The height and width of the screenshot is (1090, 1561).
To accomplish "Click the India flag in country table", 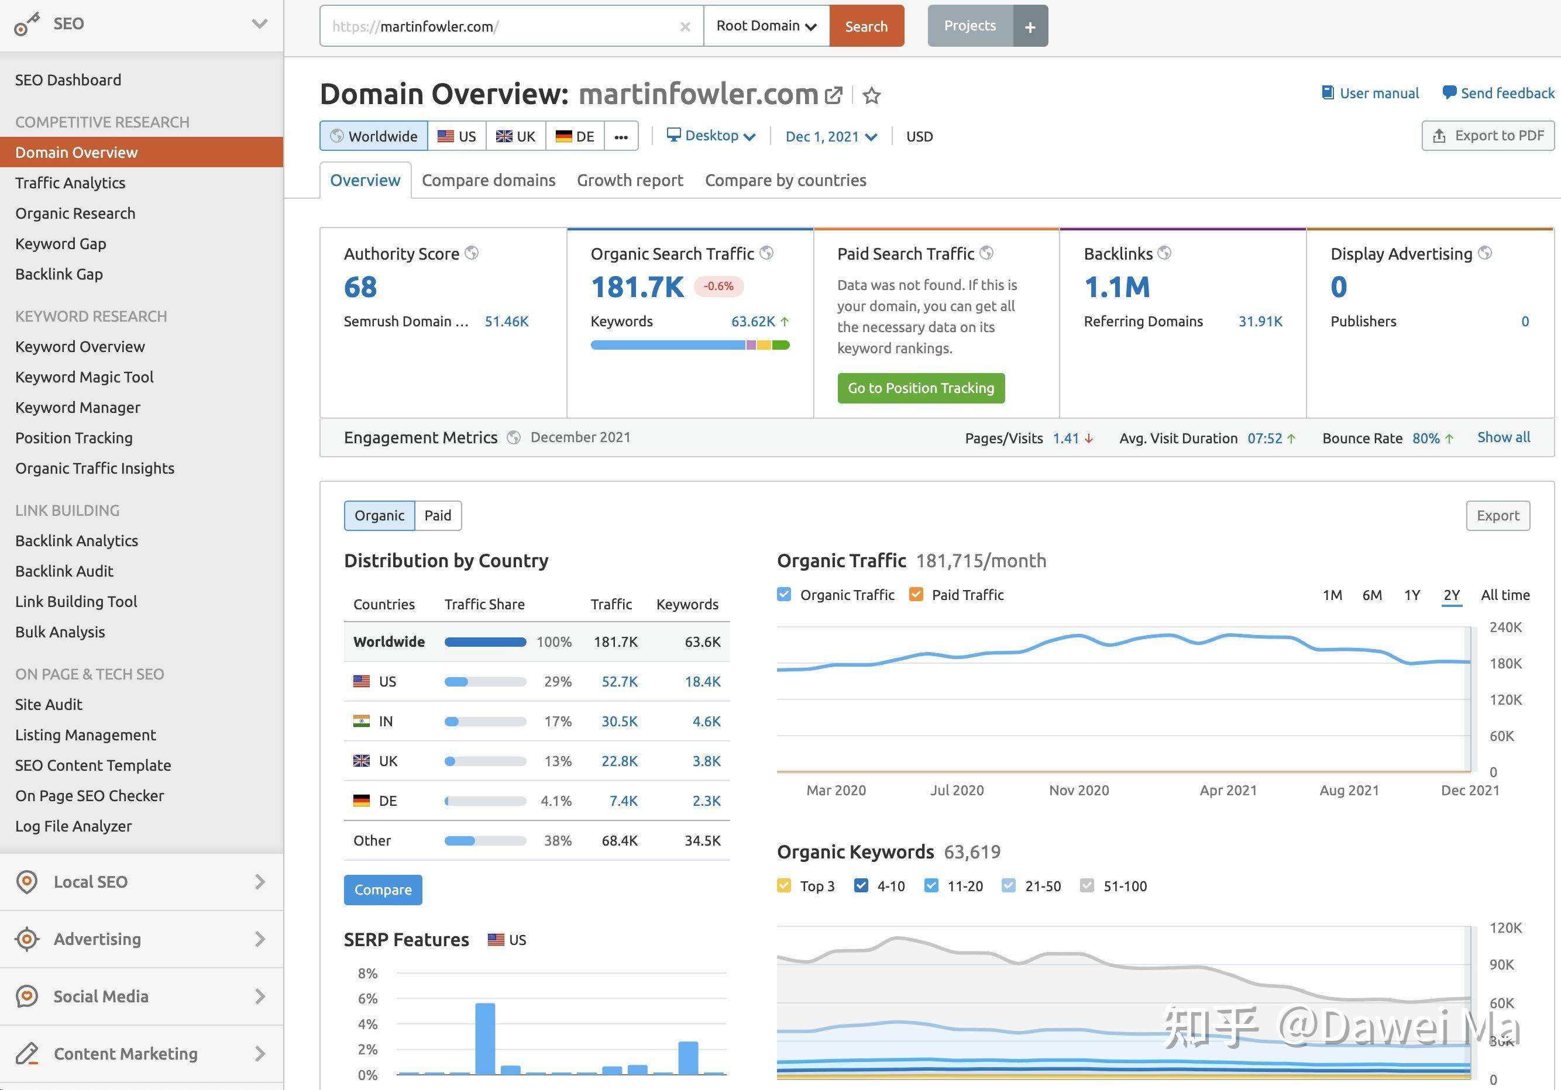I will [362, 721].
